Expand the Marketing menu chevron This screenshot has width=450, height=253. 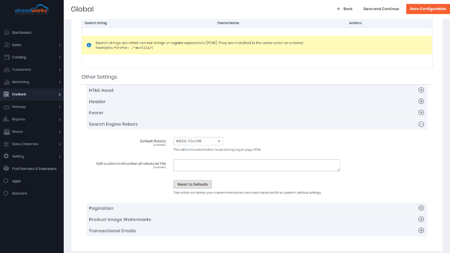pos(60,82)
